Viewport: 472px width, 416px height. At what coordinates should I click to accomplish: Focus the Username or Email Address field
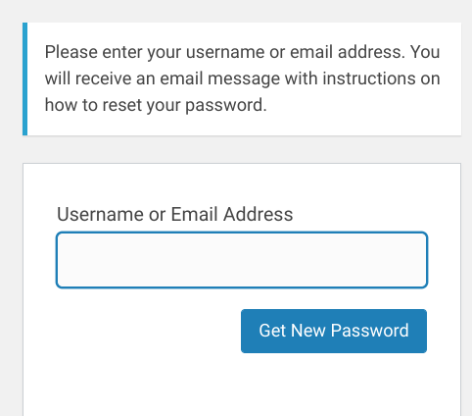coord(242,260)
